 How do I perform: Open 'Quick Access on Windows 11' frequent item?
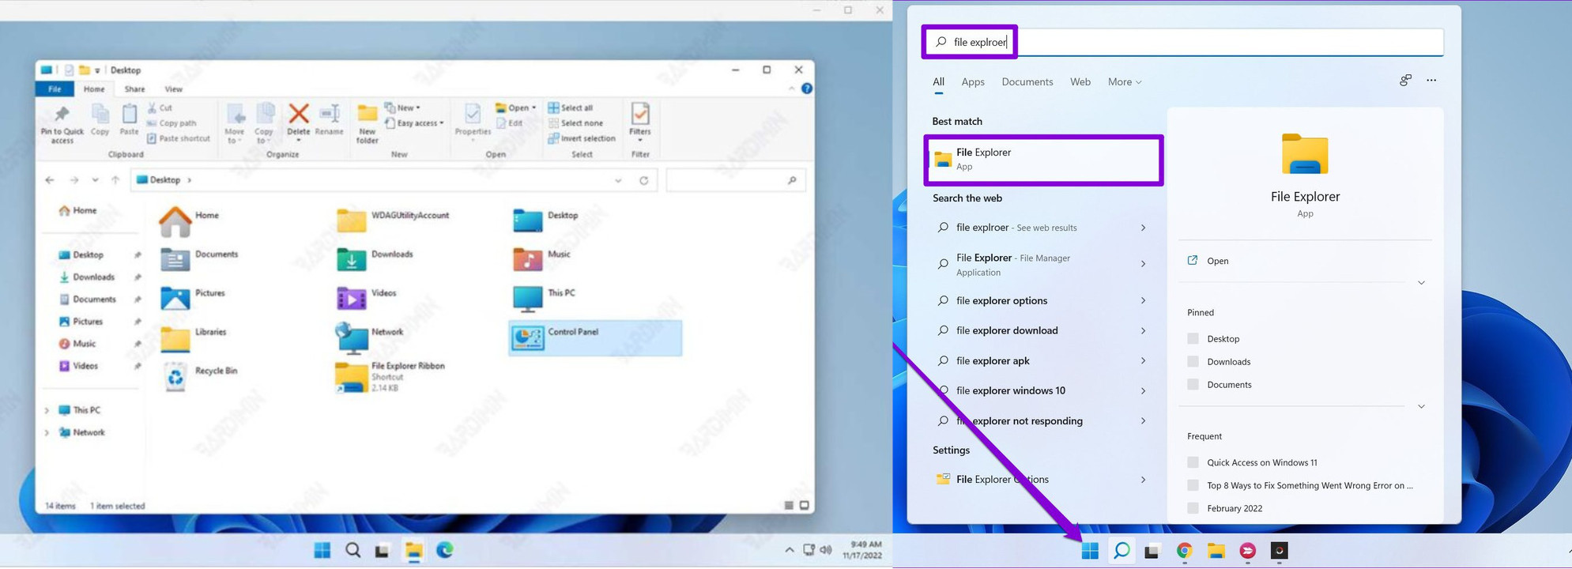click(x=1261, y=462)
